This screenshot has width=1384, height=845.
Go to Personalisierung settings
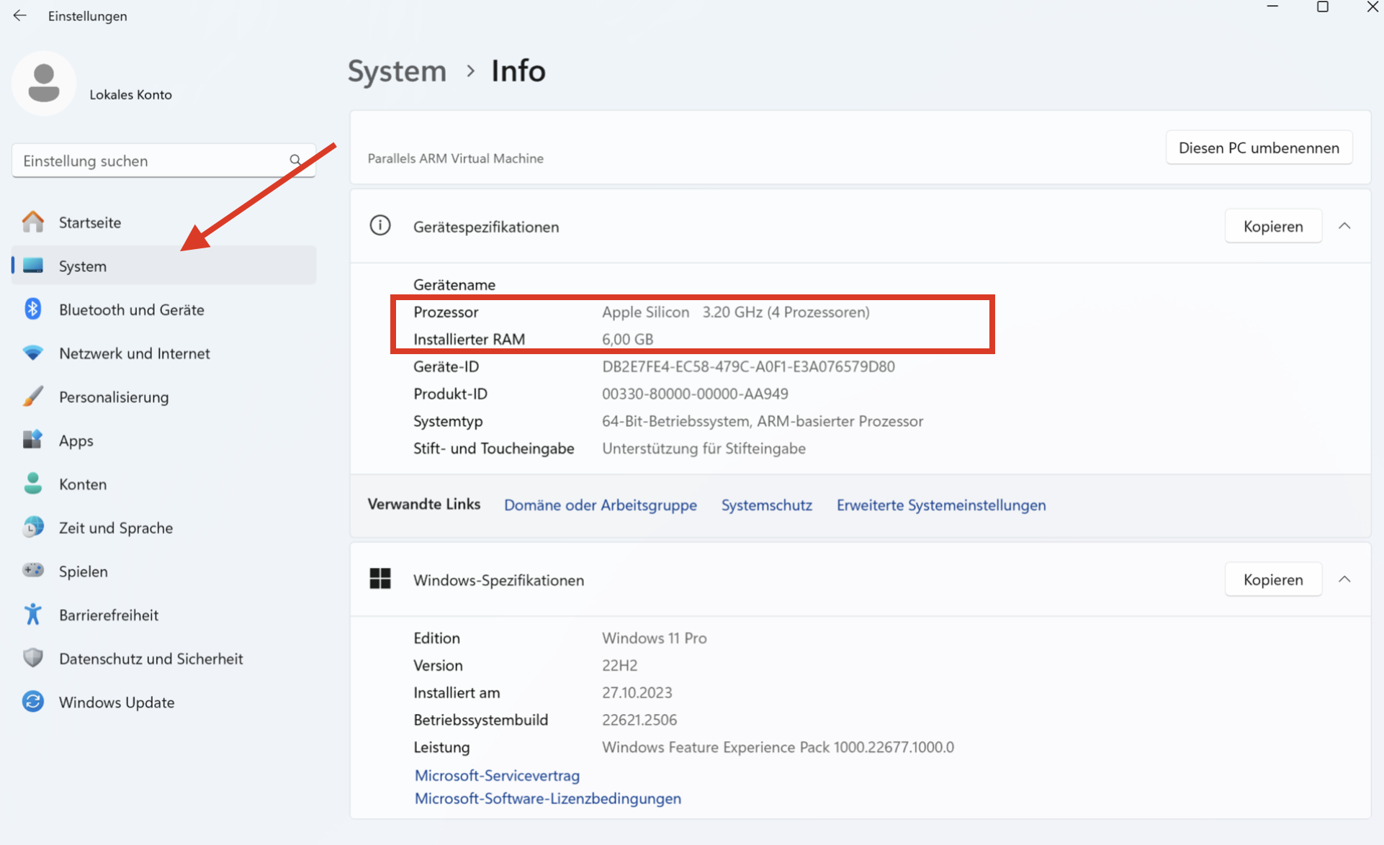(x=163, y=397)
